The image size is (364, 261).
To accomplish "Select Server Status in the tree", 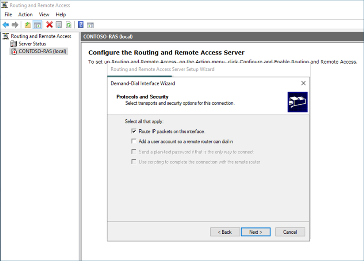I will 32,44.
